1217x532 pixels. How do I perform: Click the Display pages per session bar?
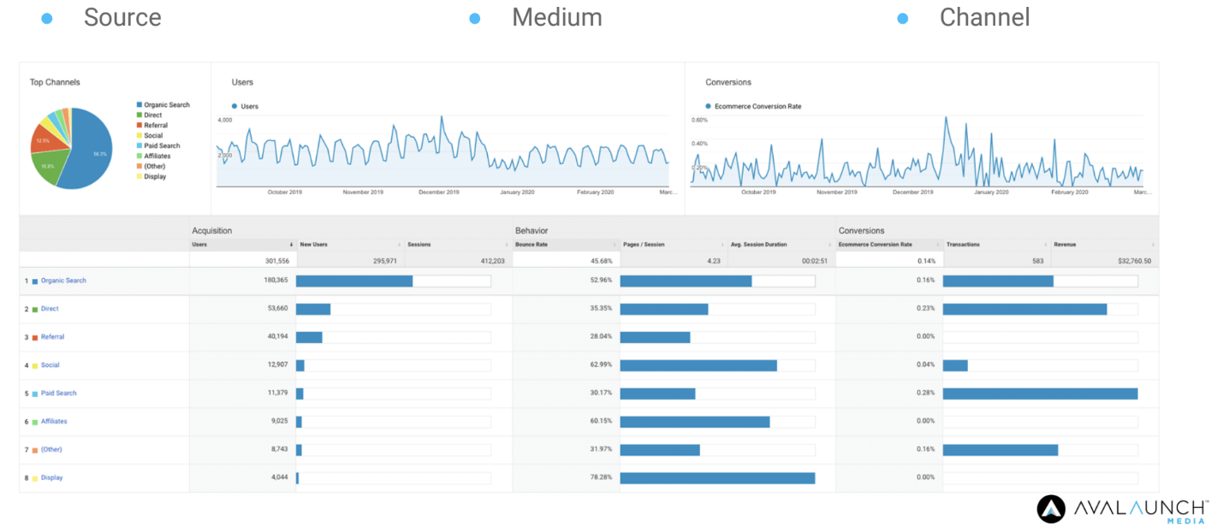[x=717, y=478]
